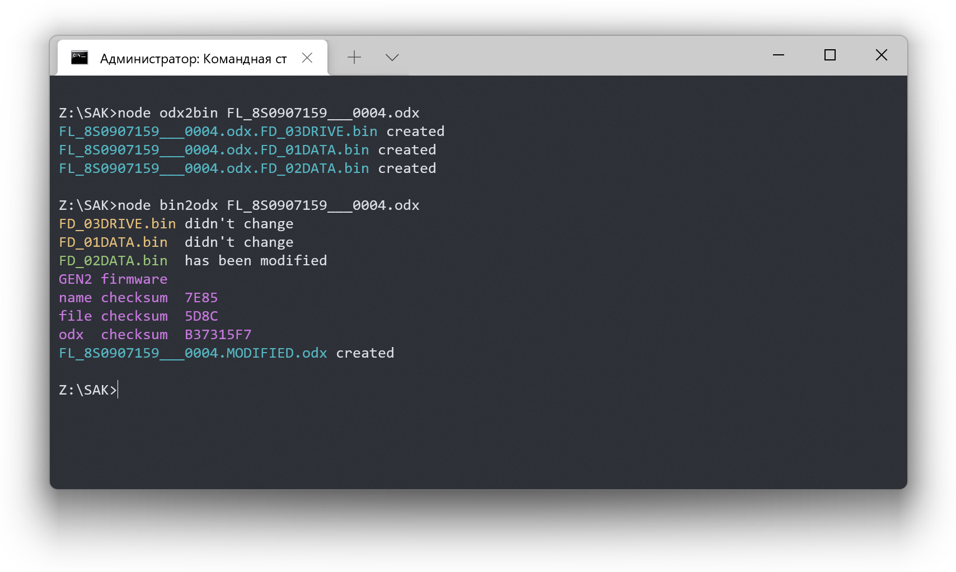Image resolution: width=956 pixels, height=572 pixels.
Task: Expand the terminal profiles dropdown chevron
Action: pos(392,57)
